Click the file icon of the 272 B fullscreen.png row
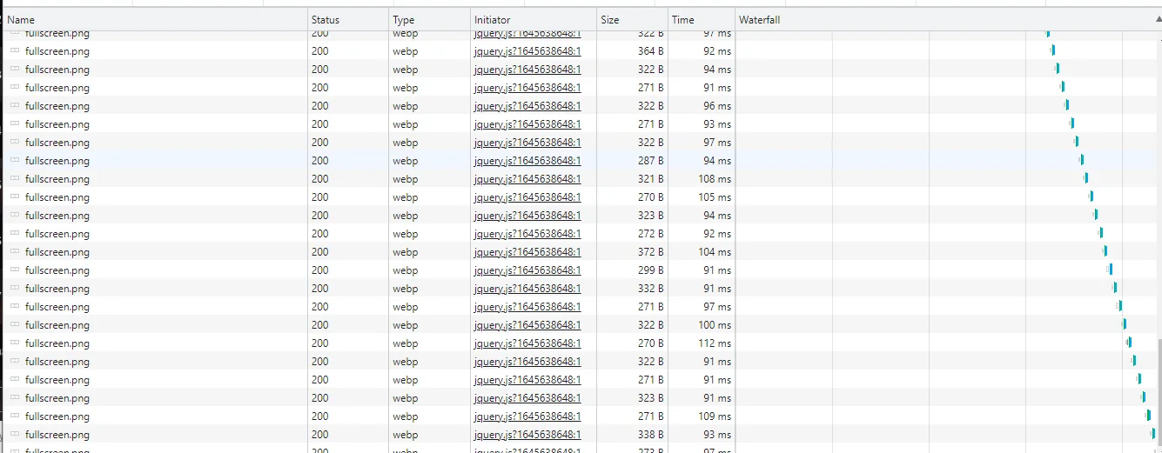Screen dimensions: 1162x453 pyautogui.click(x=15, y=234)
